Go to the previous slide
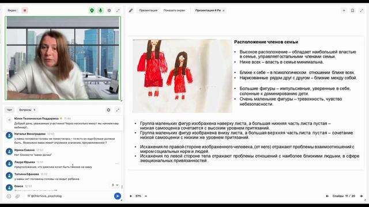 [327, 196]
